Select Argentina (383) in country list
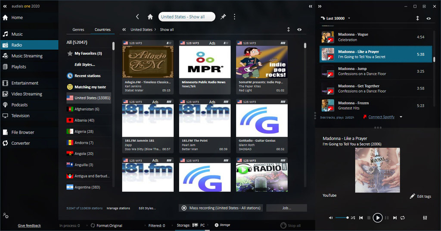The width and height of the screenshot is (441, 231). (89, 187)
